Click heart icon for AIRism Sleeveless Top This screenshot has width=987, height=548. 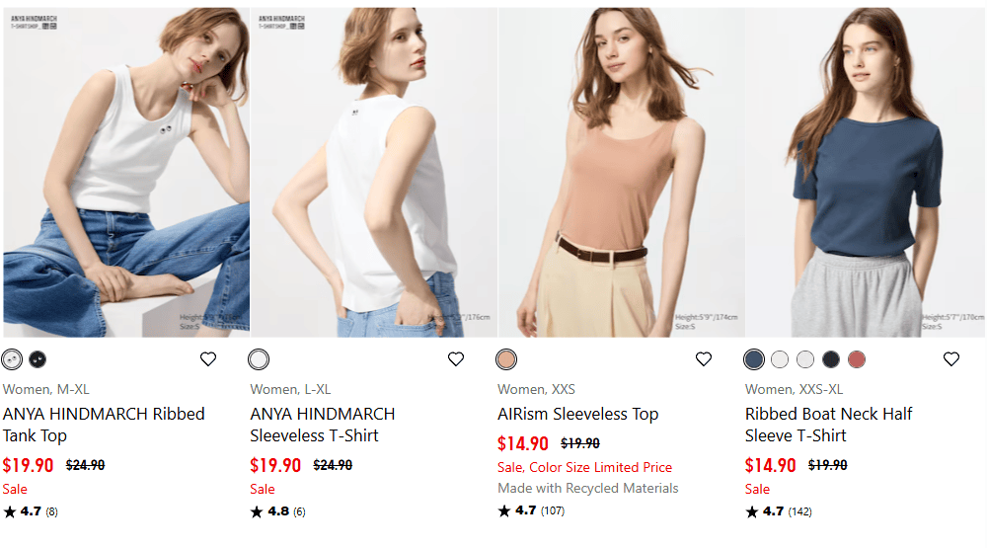point(704,359)
